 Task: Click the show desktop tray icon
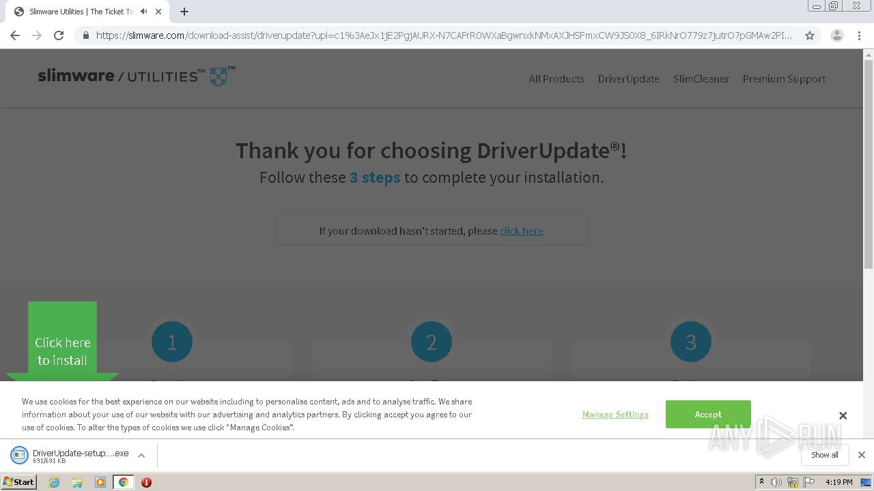[866, 482]
